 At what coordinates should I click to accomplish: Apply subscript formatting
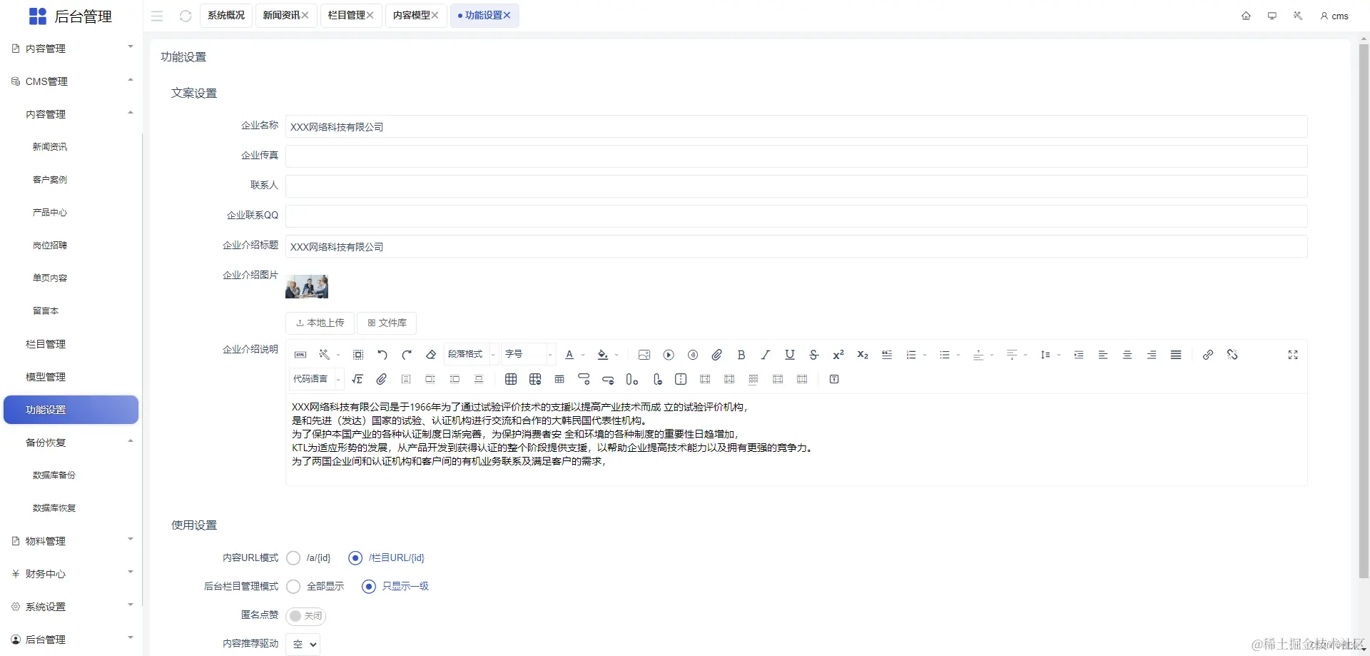point(863,355)
